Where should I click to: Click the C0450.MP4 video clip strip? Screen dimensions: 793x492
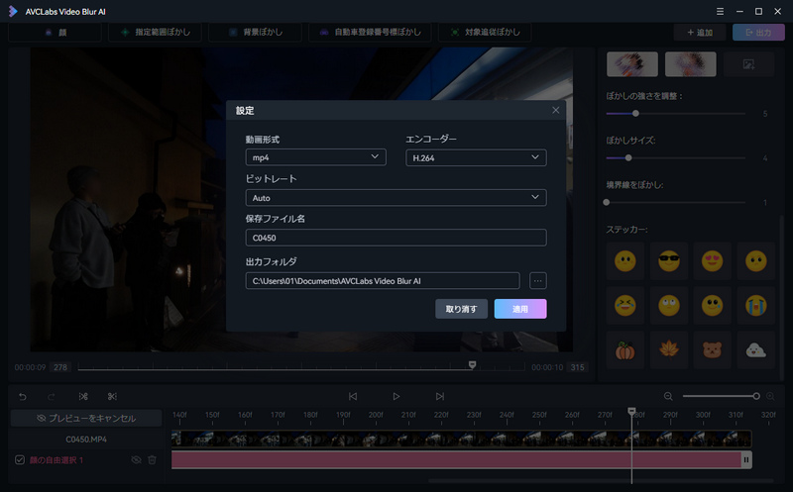(x=461, y=439)
